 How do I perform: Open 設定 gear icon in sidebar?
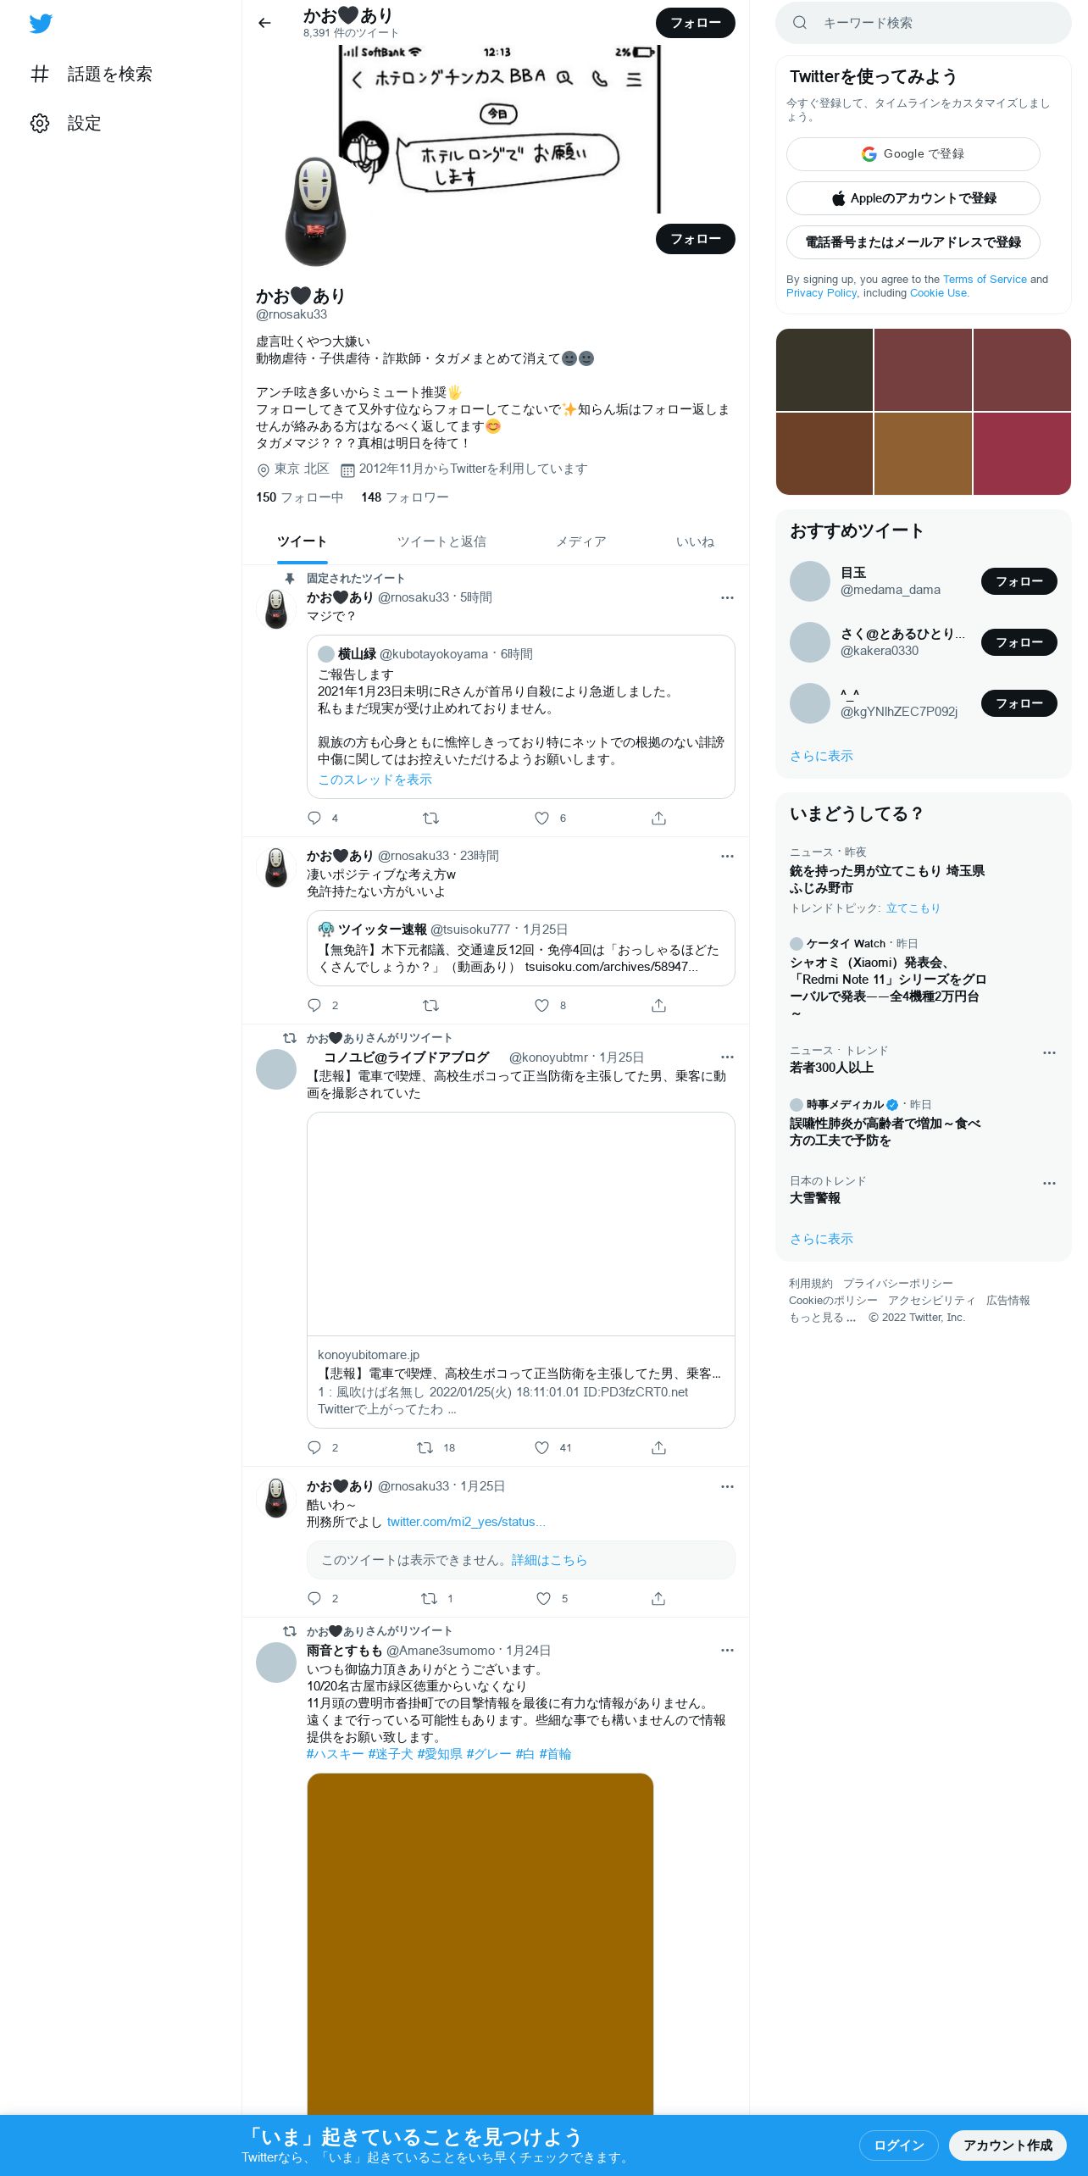coord(40,123)
